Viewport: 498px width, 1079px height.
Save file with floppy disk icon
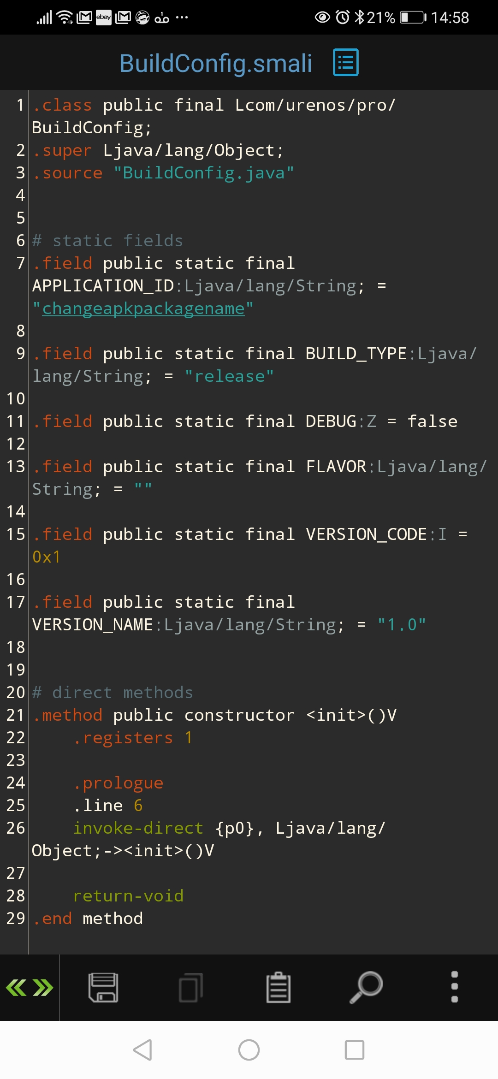click(x=103, y=987)
